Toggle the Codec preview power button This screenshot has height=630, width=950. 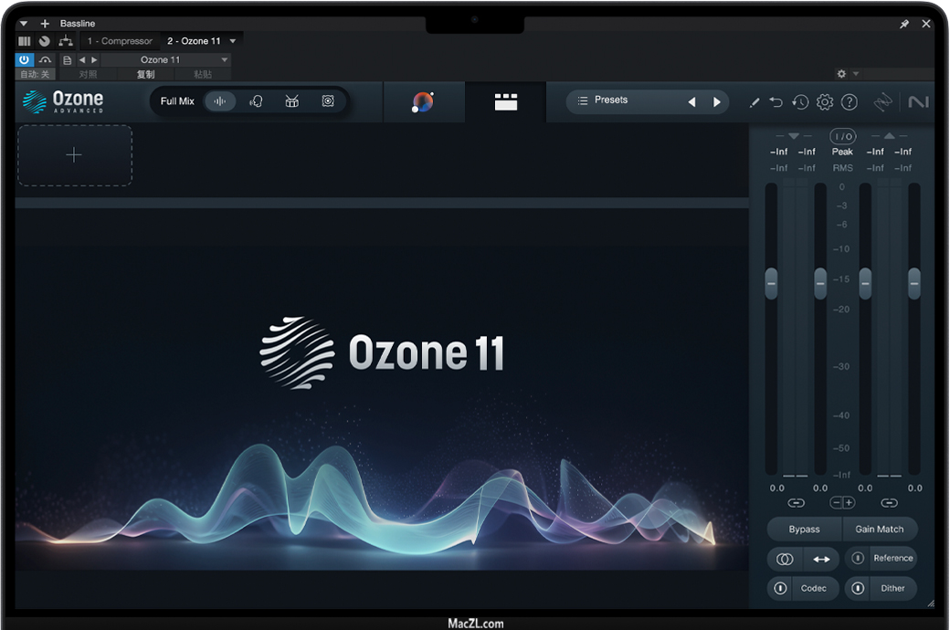coord(780,588)
